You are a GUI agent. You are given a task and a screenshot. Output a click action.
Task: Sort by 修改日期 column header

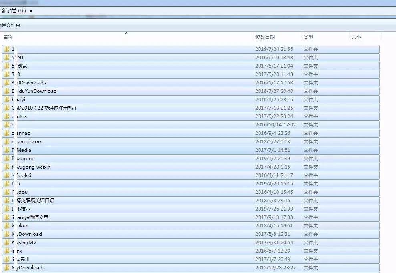[265, 37]
